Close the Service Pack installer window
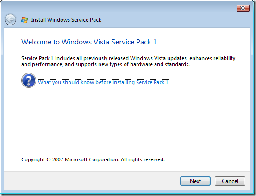Viewport: 256px width, 196px height. (243, 8)
